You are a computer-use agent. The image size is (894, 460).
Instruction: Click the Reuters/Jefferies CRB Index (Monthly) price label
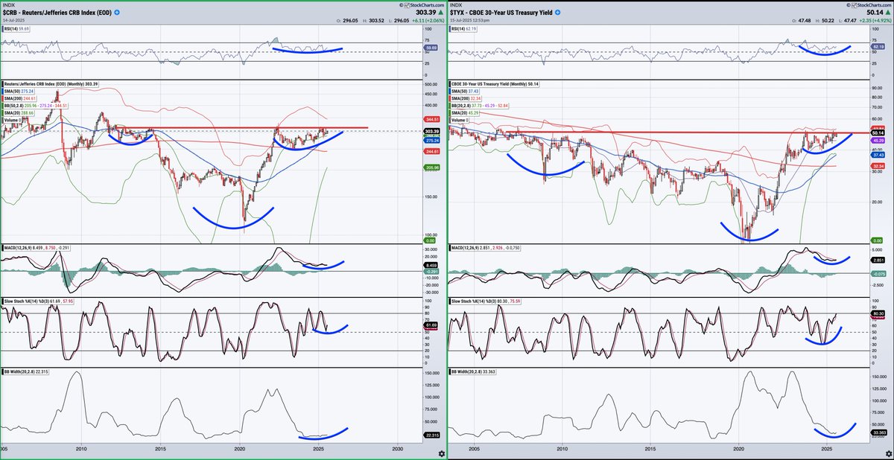point(51,84)
